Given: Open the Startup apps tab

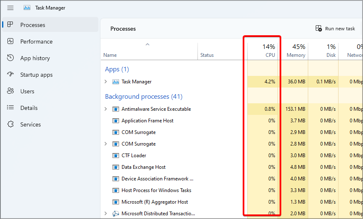Looking at the screenshot, I should tap(50, 75).
